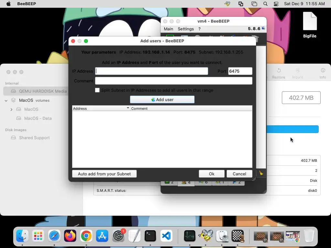The width and height of the screenshot is (331, 248).
Task: Launch Firefox from the Dock
Action: [x=70, y=235]
